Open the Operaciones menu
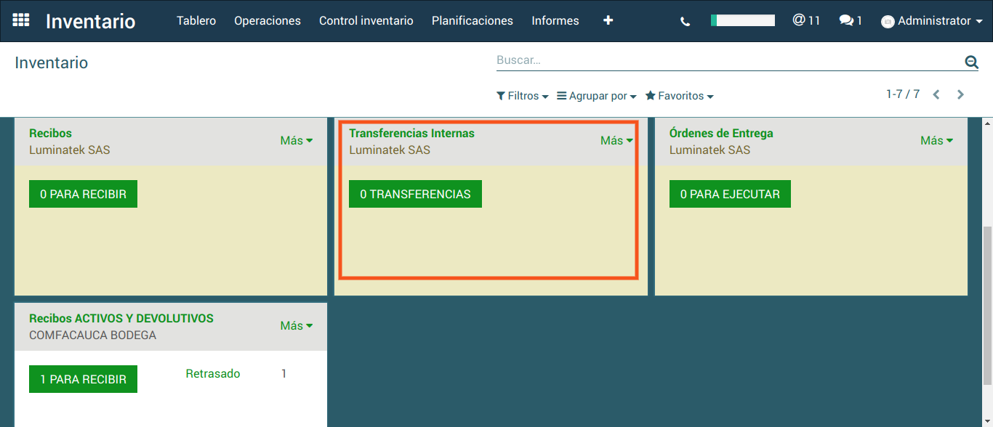This screenshot has height=427, width=993. 267,20
